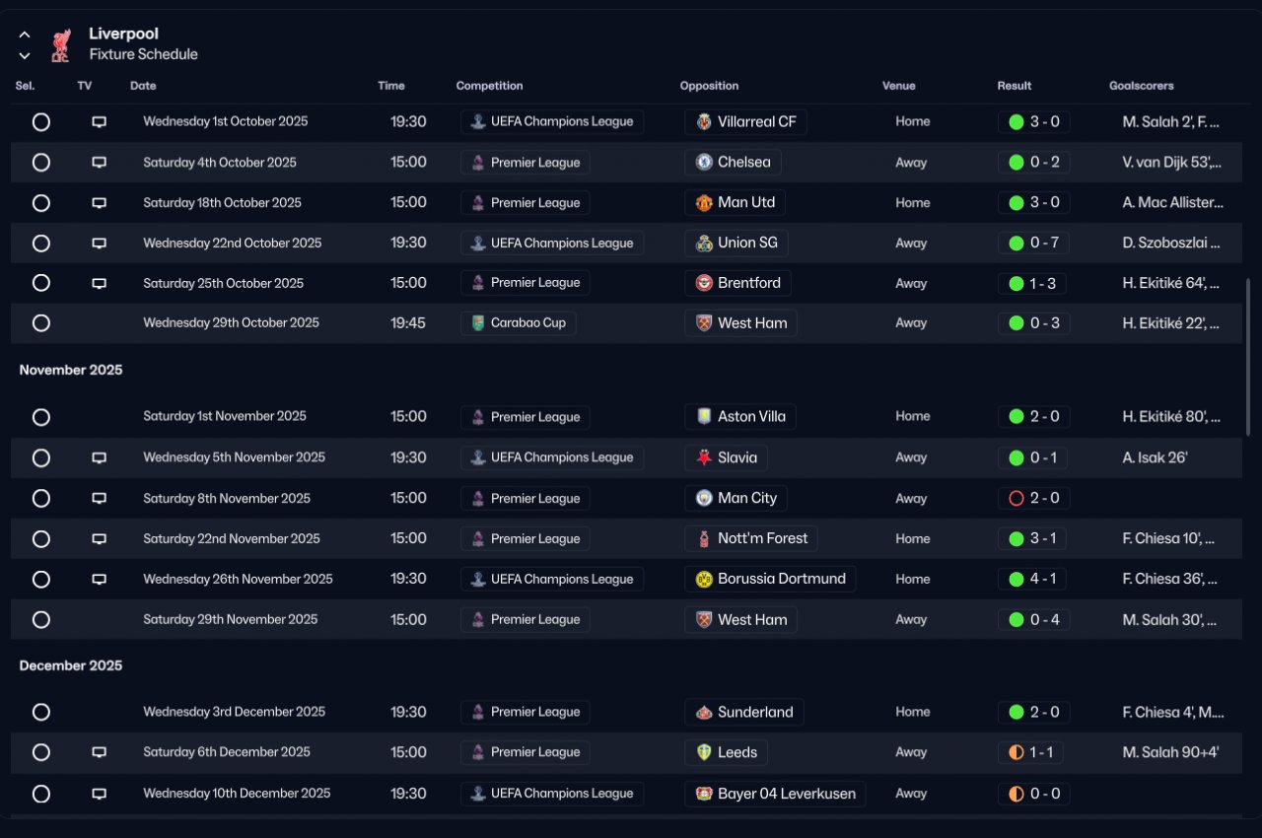Select the Carabao Cup West Ham fixture
Viewport: 1262px width, 838px height.
point(40,323)
